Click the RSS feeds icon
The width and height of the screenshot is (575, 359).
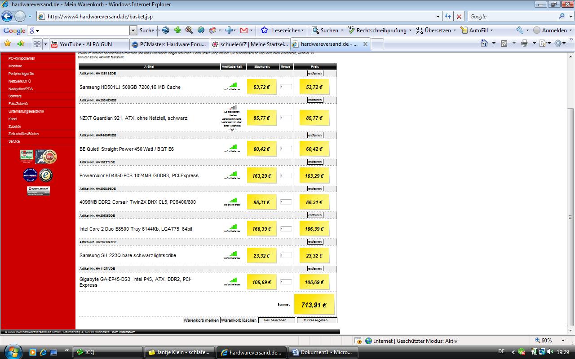504,44
